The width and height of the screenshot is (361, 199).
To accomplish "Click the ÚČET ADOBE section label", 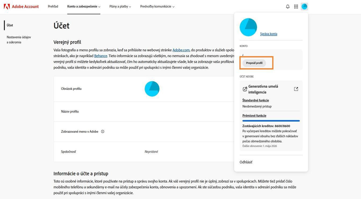I will (x=247, y=77).
